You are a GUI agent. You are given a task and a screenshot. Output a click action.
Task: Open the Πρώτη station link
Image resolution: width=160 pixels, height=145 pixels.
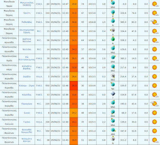(x=27, y=13)
